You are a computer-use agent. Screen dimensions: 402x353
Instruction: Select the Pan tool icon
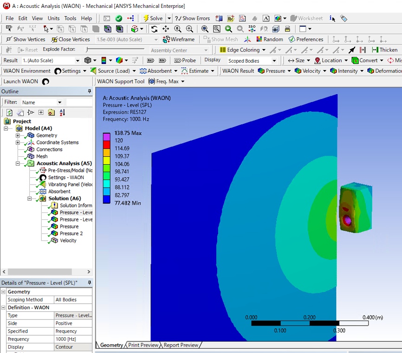click(x=166, y=29)
